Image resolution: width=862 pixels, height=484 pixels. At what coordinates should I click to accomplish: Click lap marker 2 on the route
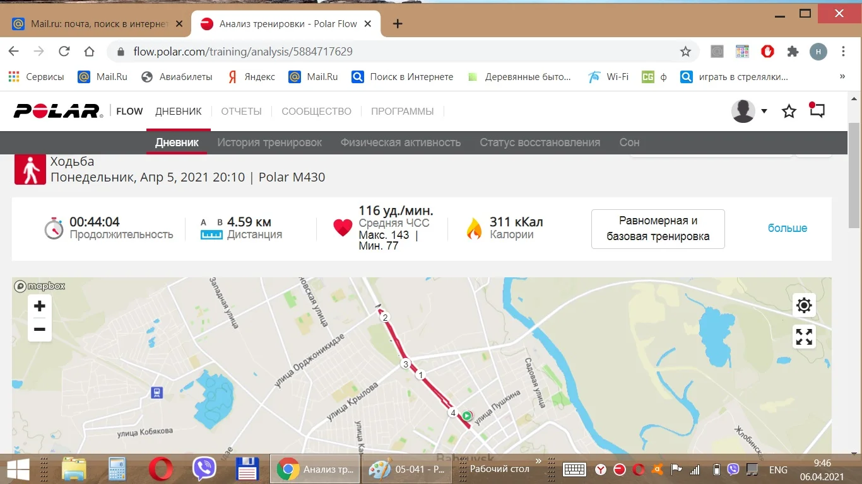point(385,317)
